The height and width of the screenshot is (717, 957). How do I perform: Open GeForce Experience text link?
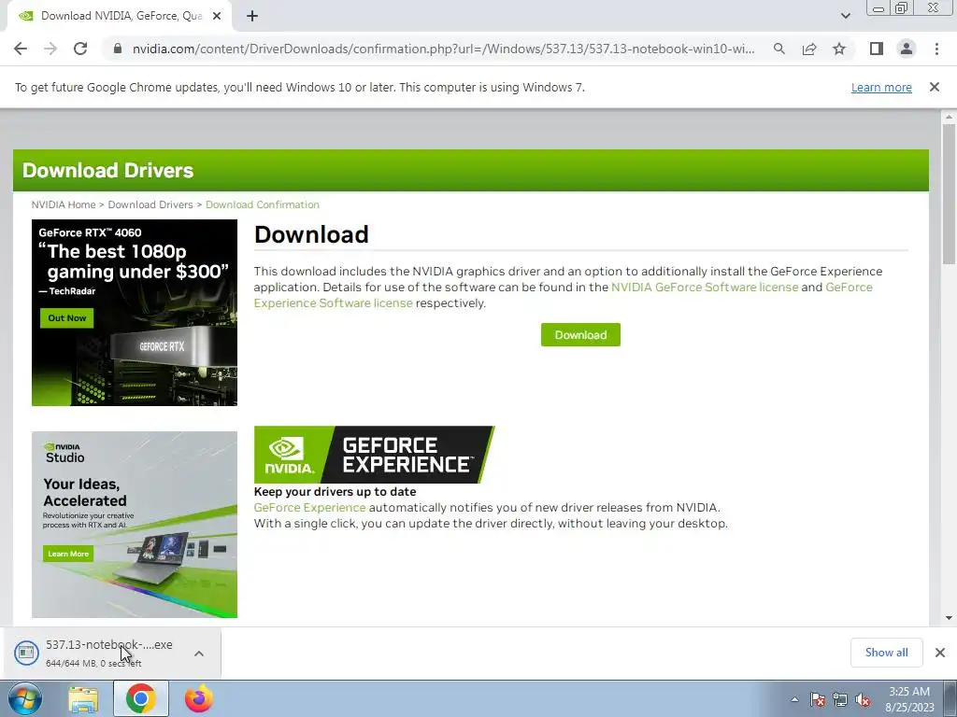309,508
